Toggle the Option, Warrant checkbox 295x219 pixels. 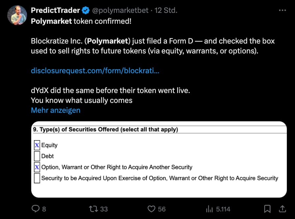(36, 167)
